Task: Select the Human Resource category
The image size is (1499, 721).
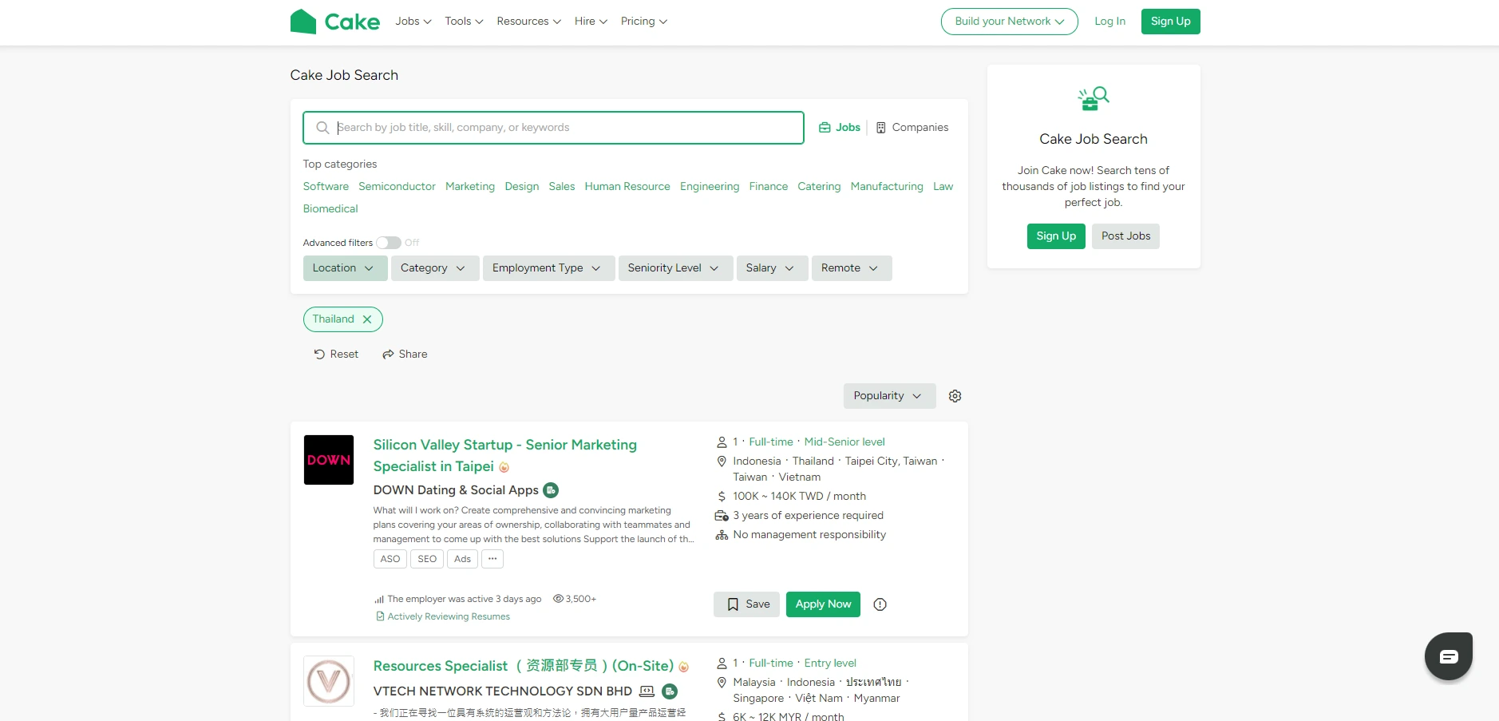Action: [x=627, y=186]
